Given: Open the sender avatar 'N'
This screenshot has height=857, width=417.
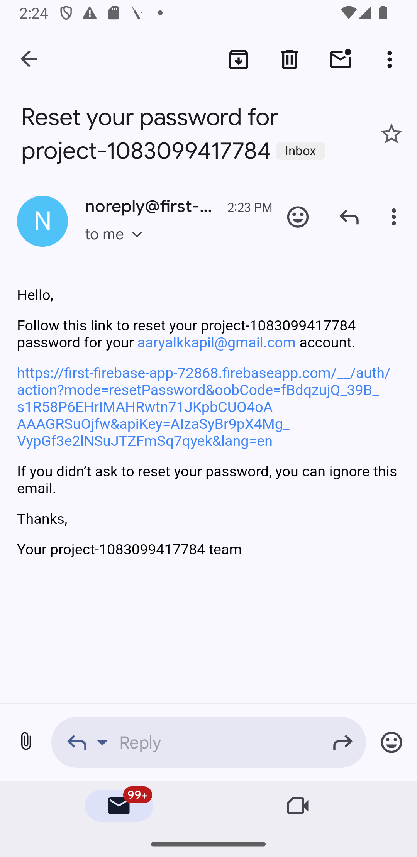Looking at the screenshot, I should click(x=42, y=221).
